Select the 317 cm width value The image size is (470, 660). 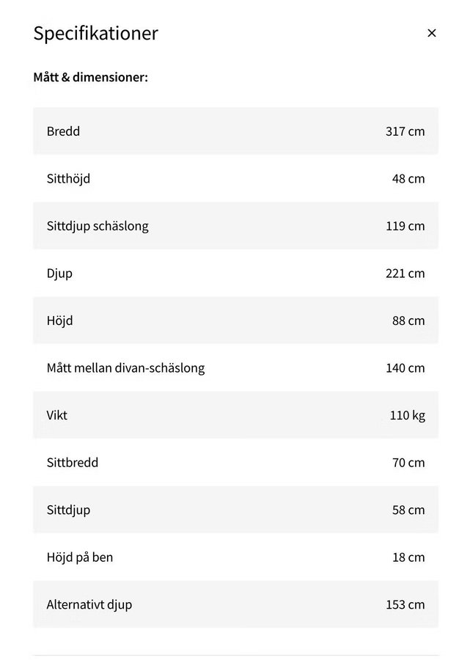[405, 132]
